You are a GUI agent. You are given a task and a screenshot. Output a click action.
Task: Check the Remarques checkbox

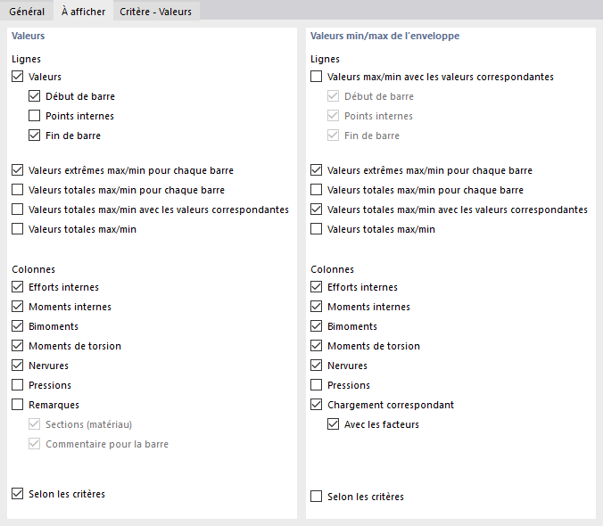pos(18,405)
